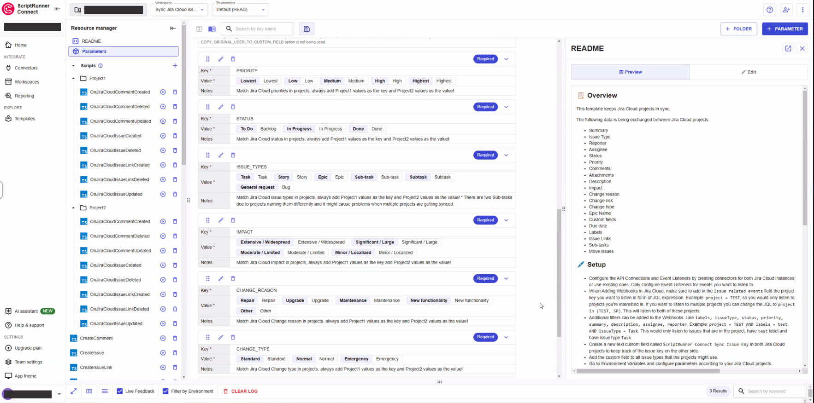Click the log Search by keyword field
Screen dimensions: 814x403
[770, 391]
